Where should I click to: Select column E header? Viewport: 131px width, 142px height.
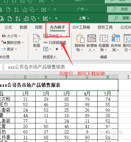pos(46,77)
